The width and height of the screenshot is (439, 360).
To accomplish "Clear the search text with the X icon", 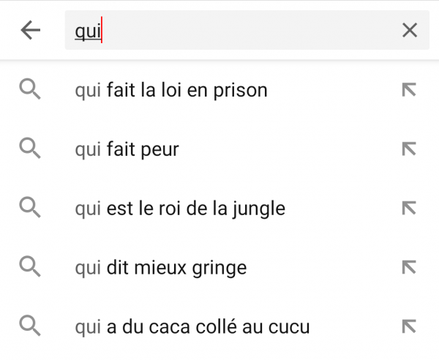I will pyautogui.click(x=410, y=30).
